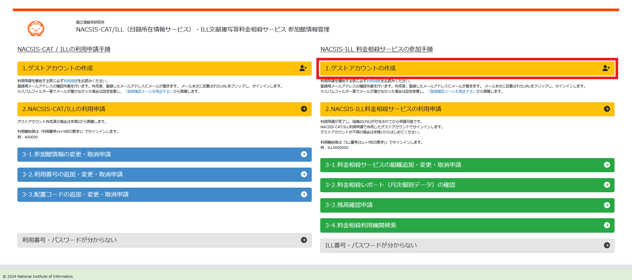Screen dimensions: 632x280
Task: Click arrow icon on 3-4.料金相殺利用機関検索
Action: click(607, 225)
